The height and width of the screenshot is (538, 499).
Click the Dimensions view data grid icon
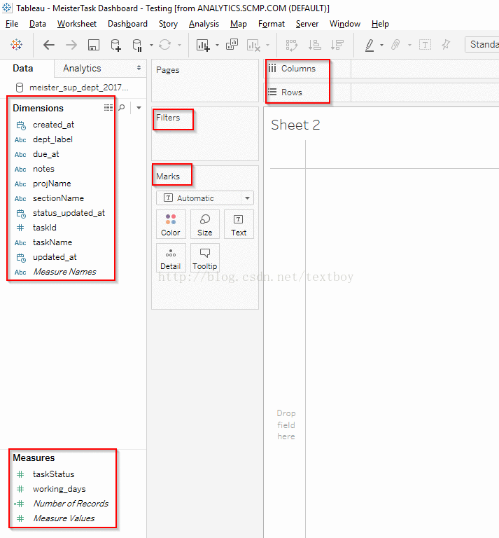click(x=108, y=108)
